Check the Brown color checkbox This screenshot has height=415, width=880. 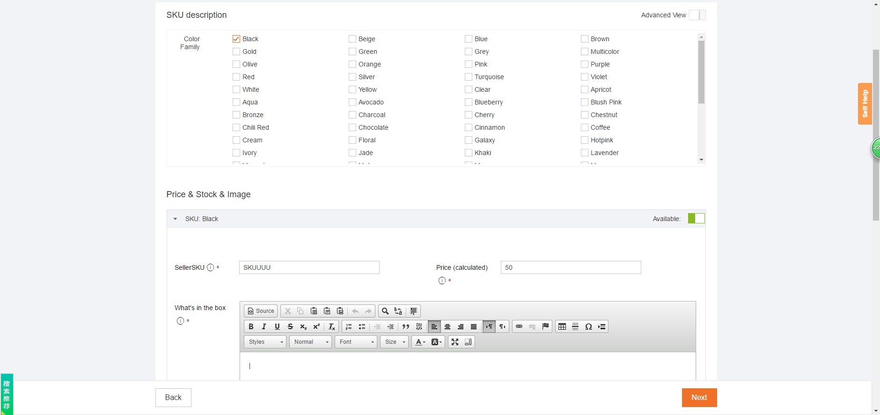pyautogui.click(x=585, y=39)
